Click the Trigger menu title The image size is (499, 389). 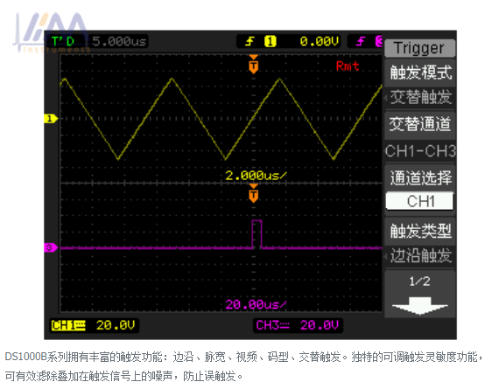(419, 48)
